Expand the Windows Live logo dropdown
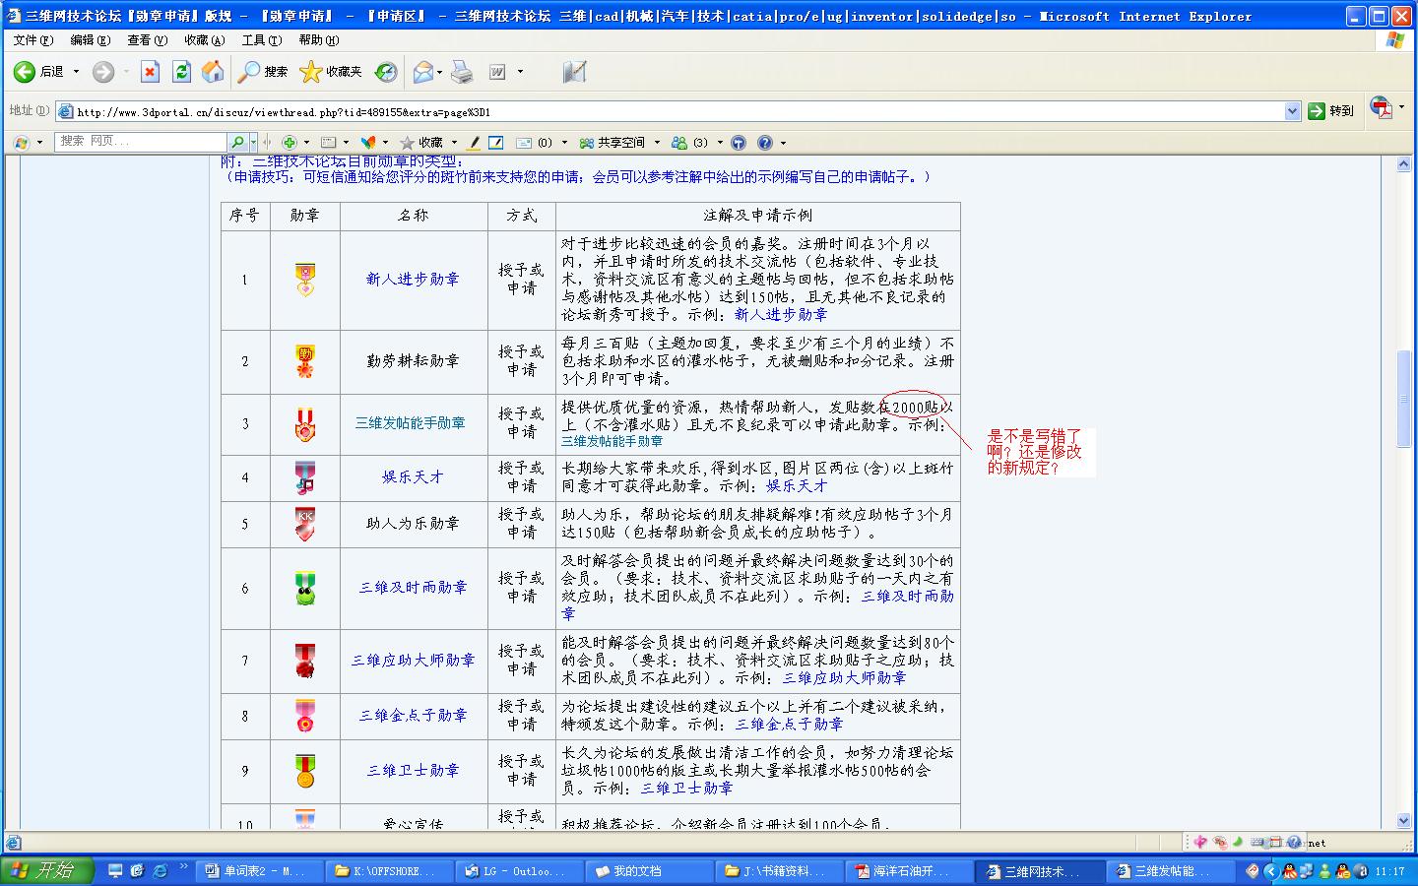Image resolution: width=1418 pixels, height=886 pixels. [x=39, y=143]
